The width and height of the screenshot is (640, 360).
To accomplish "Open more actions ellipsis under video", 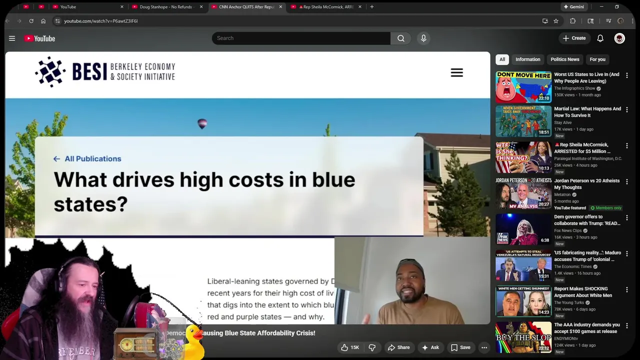I will [484, 347].
